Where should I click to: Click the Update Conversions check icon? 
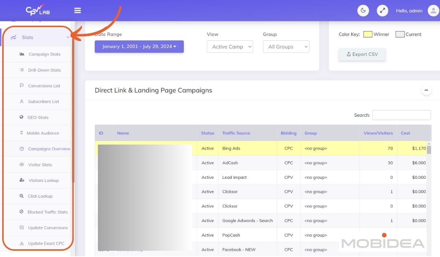tap(22, 228)
